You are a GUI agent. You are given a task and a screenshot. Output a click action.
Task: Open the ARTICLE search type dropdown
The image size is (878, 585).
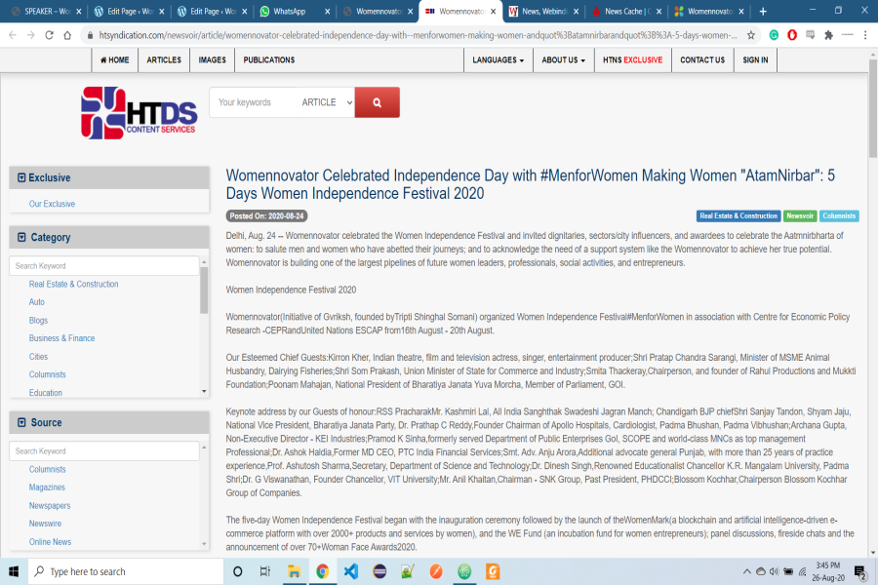tap(327, 102)
